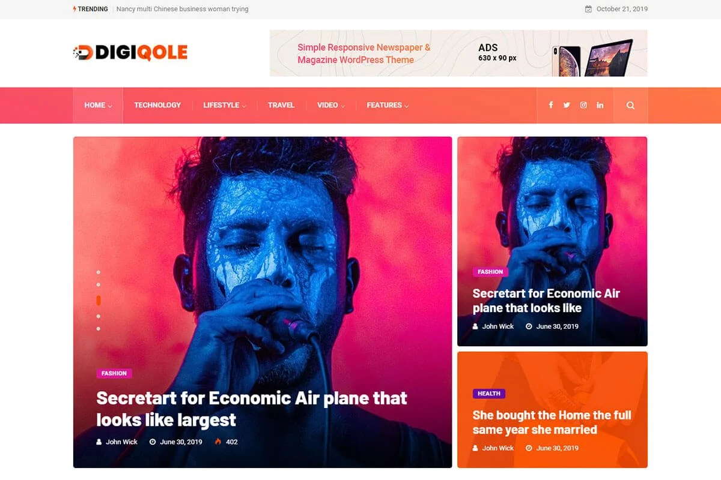Screen dimensions: 721x480
Task: Click the flame view-count icon beside 402
Action: pos(218,442)
